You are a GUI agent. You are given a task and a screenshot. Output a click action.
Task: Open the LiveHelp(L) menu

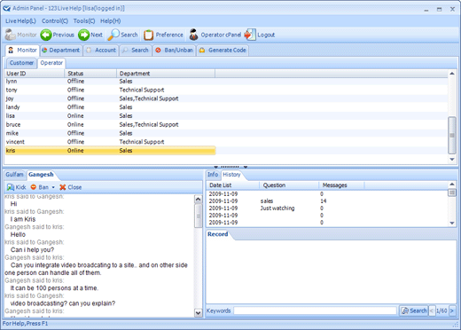click(20, 21)
